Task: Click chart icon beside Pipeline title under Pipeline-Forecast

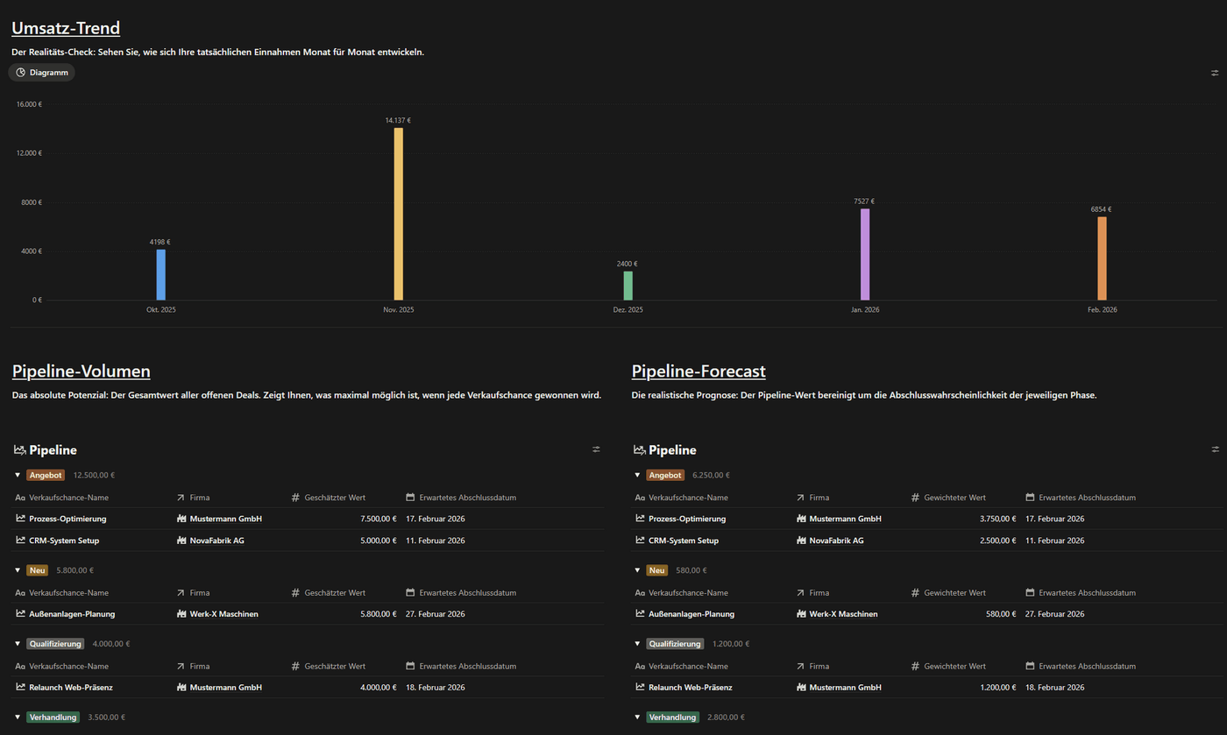Action: click(x=639, y=450)
